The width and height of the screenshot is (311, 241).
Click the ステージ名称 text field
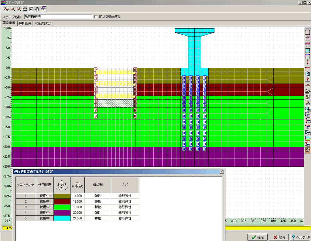click(x=58, y=17)
